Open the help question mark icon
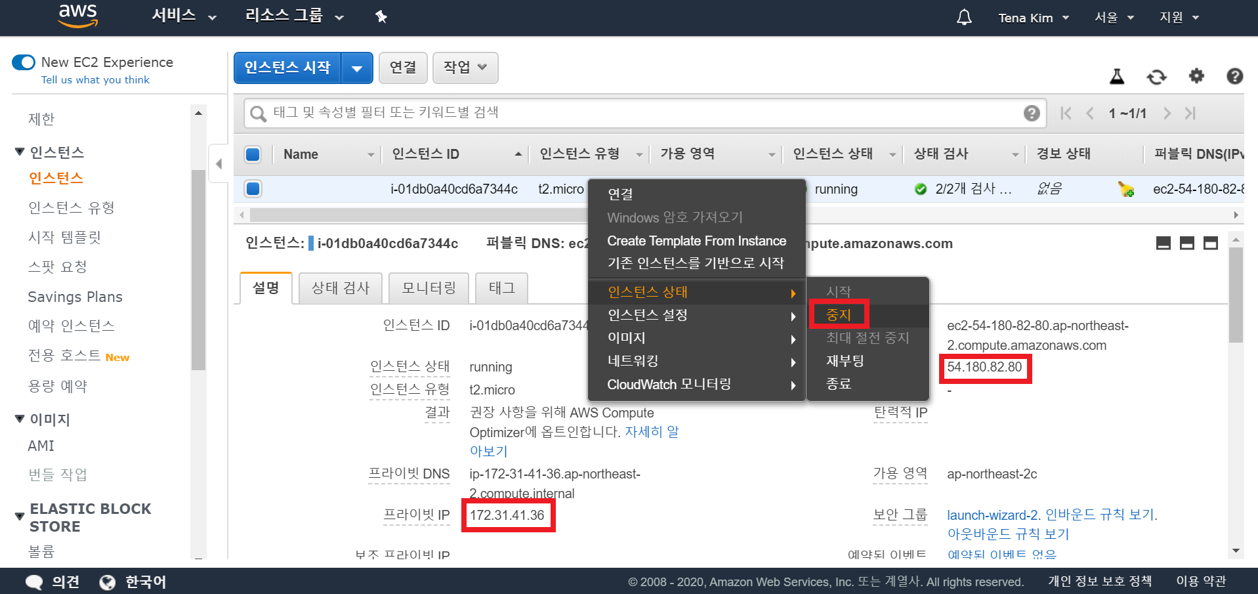Screen dimensions: 1258x594 pyautogui.click(x=1235, y=76)
